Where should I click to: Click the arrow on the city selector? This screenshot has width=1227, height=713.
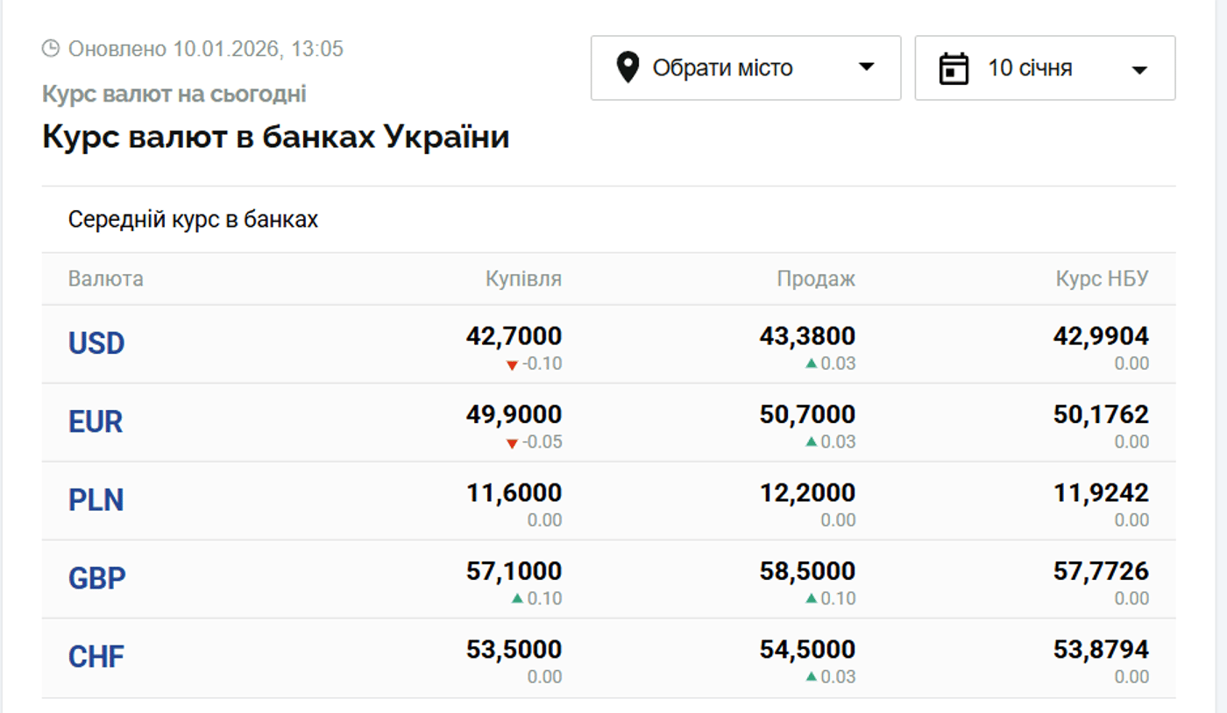(x=866, y=67)
